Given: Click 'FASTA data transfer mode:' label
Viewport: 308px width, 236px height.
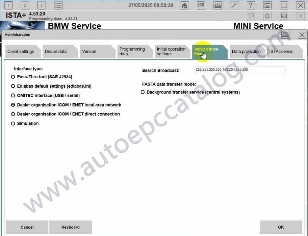Looking at the screenshot, I should click(169, 84).
